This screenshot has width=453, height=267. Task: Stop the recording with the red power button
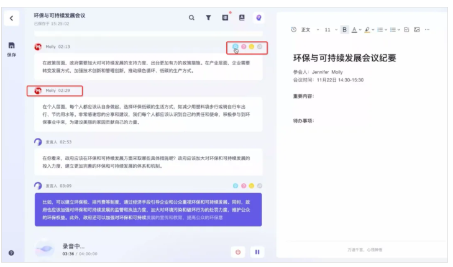tap(237, 251)
